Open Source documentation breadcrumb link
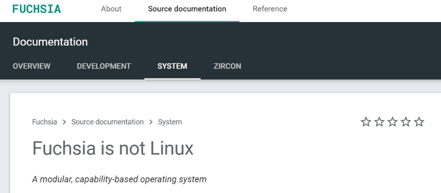The width and height of the screenshot is (441, 193). click(107, 122)
